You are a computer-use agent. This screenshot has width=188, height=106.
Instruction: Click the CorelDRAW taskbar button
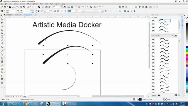click(53, 104)
